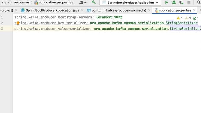Click the green typo check indicator

pos(196,18)
